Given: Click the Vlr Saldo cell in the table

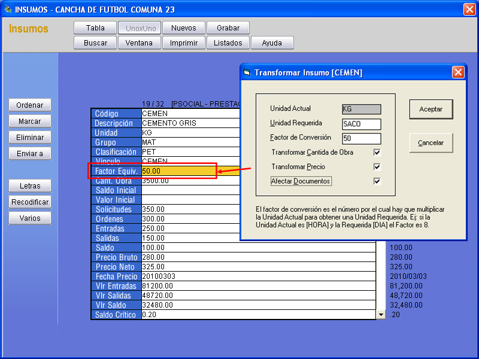Looking at the screenshot, I should pos(259,305).
